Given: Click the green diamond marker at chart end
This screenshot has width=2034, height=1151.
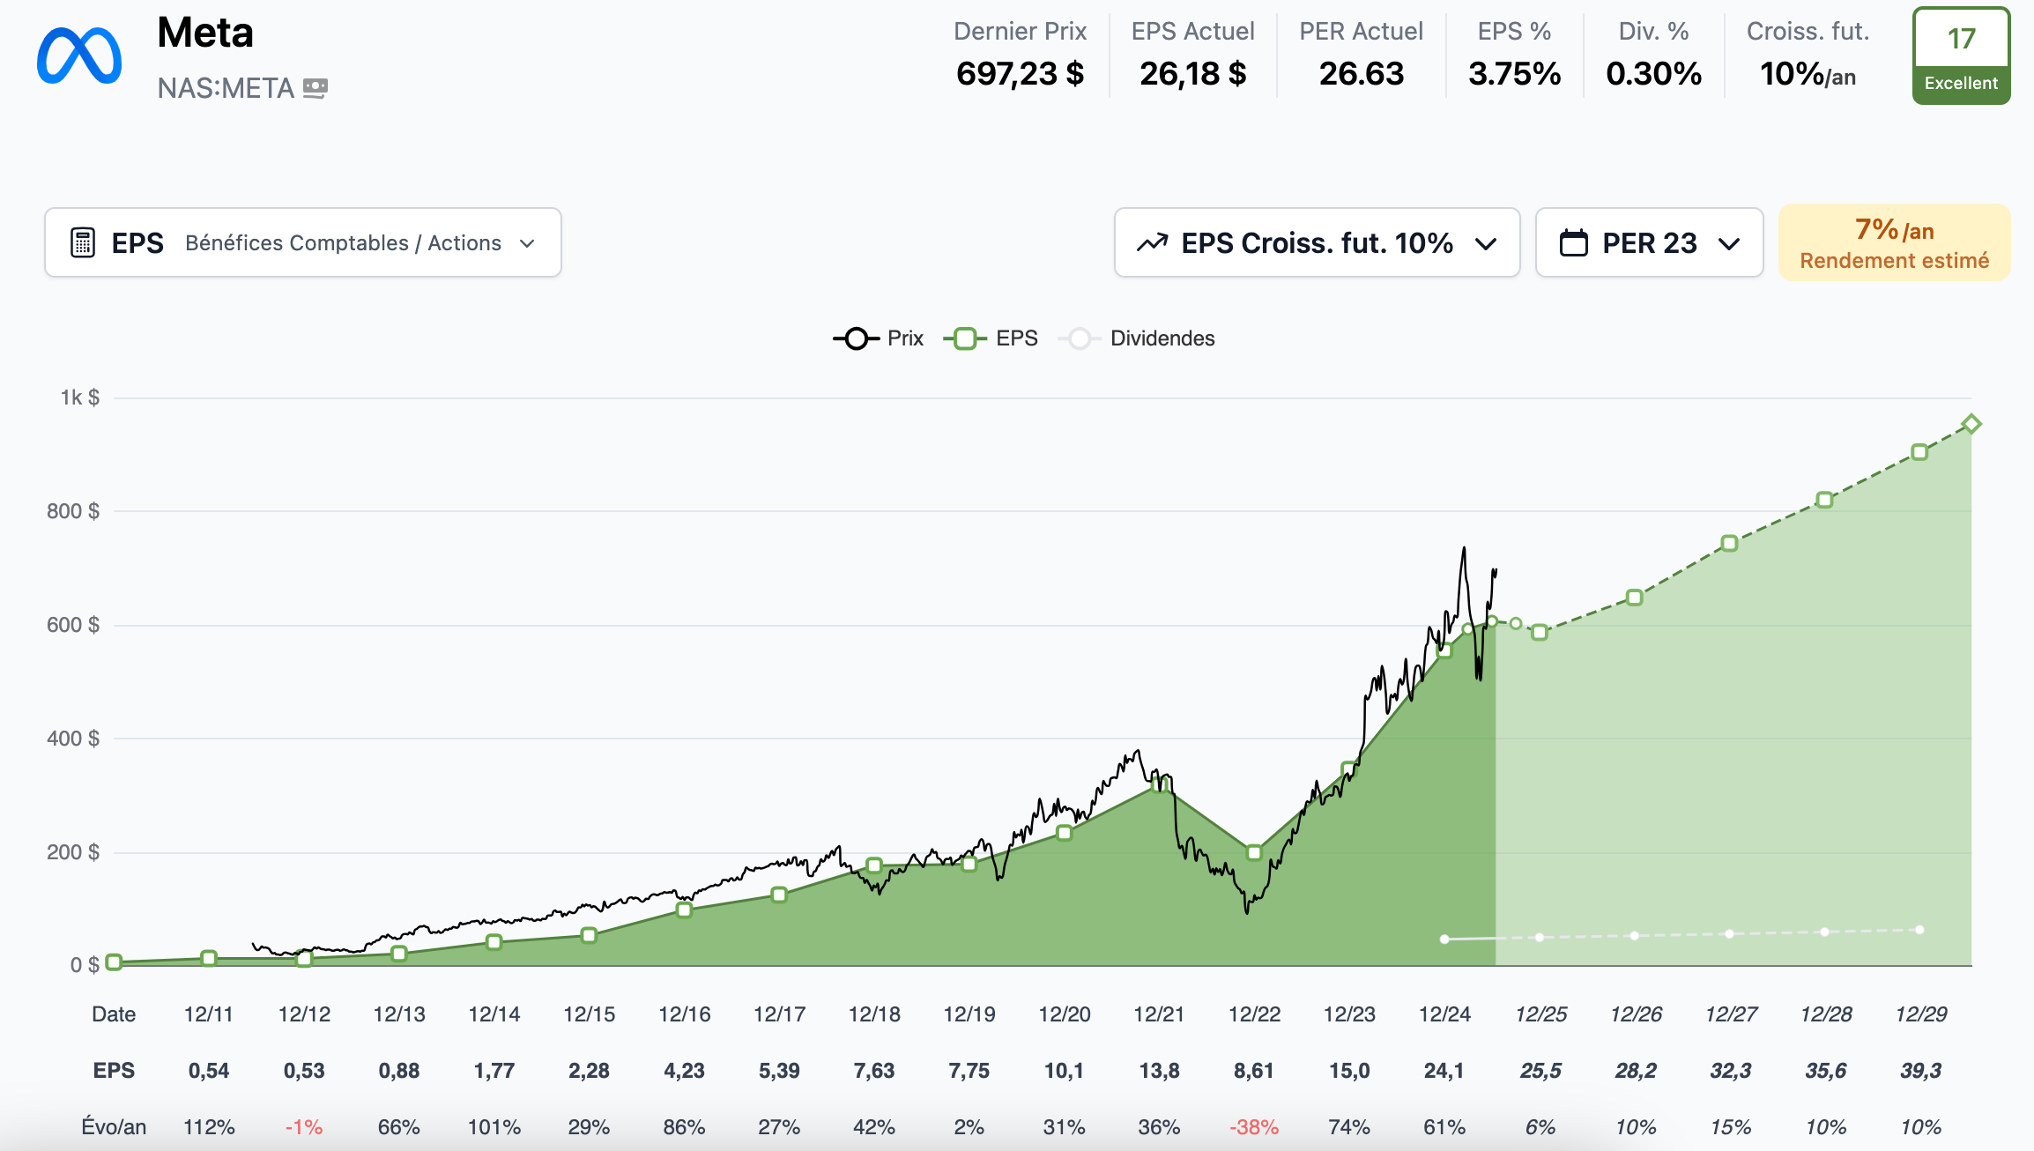Looking at the screenshot, I should pos(1971,424).
